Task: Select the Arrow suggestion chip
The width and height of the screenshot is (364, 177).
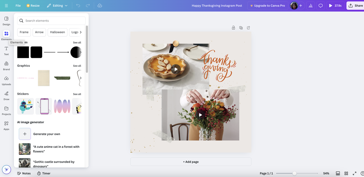Action: click(x=39, y=32)
